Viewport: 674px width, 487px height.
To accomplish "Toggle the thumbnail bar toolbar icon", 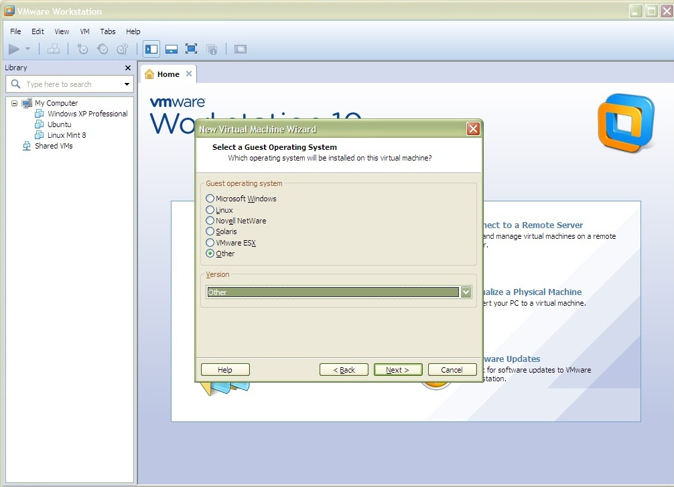I will coord(172,49).
